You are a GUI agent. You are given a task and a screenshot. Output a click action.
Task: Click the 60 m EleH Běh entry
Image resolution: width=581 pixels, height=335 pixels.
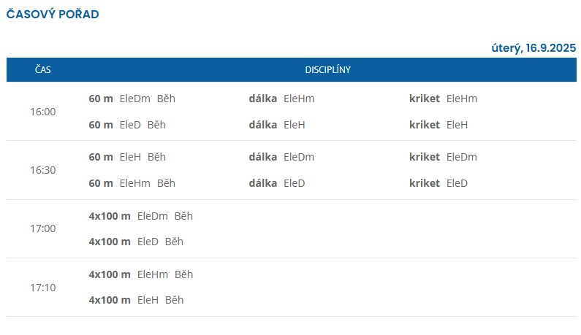(x=127, y=157)
